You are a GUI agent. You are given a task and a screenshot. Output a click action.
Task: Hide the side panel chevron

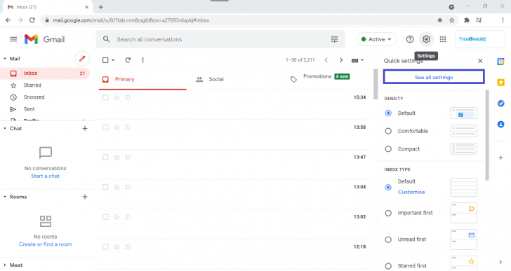[x=500, y=262]
